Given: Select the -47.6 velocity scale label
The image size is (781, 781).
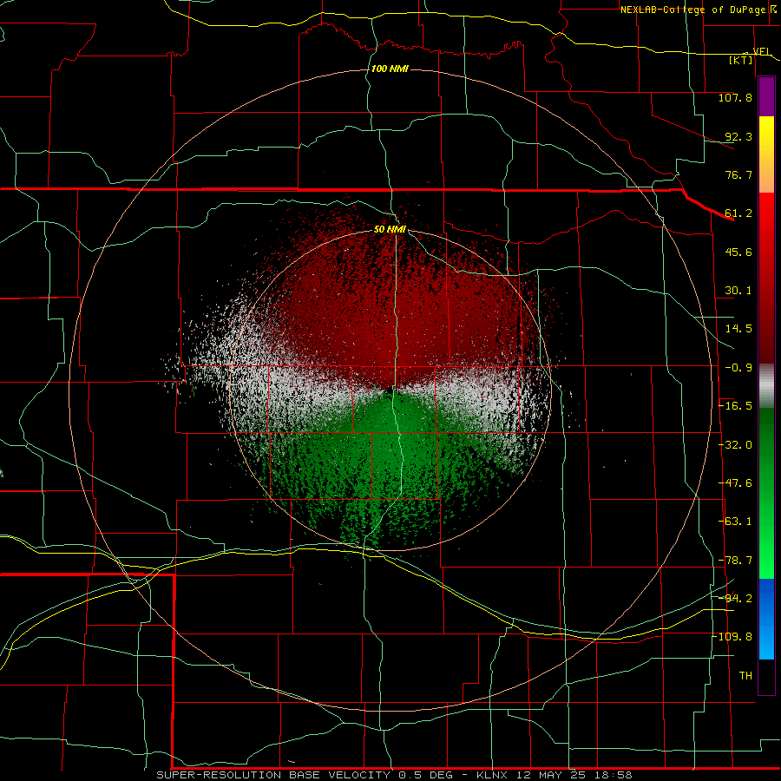Looking at the screenshot, I should 735,483.
